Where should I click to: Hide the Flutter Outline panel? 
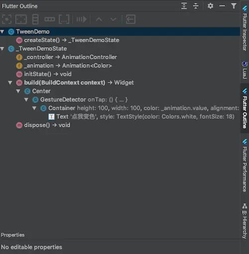(x=222, y=6)
